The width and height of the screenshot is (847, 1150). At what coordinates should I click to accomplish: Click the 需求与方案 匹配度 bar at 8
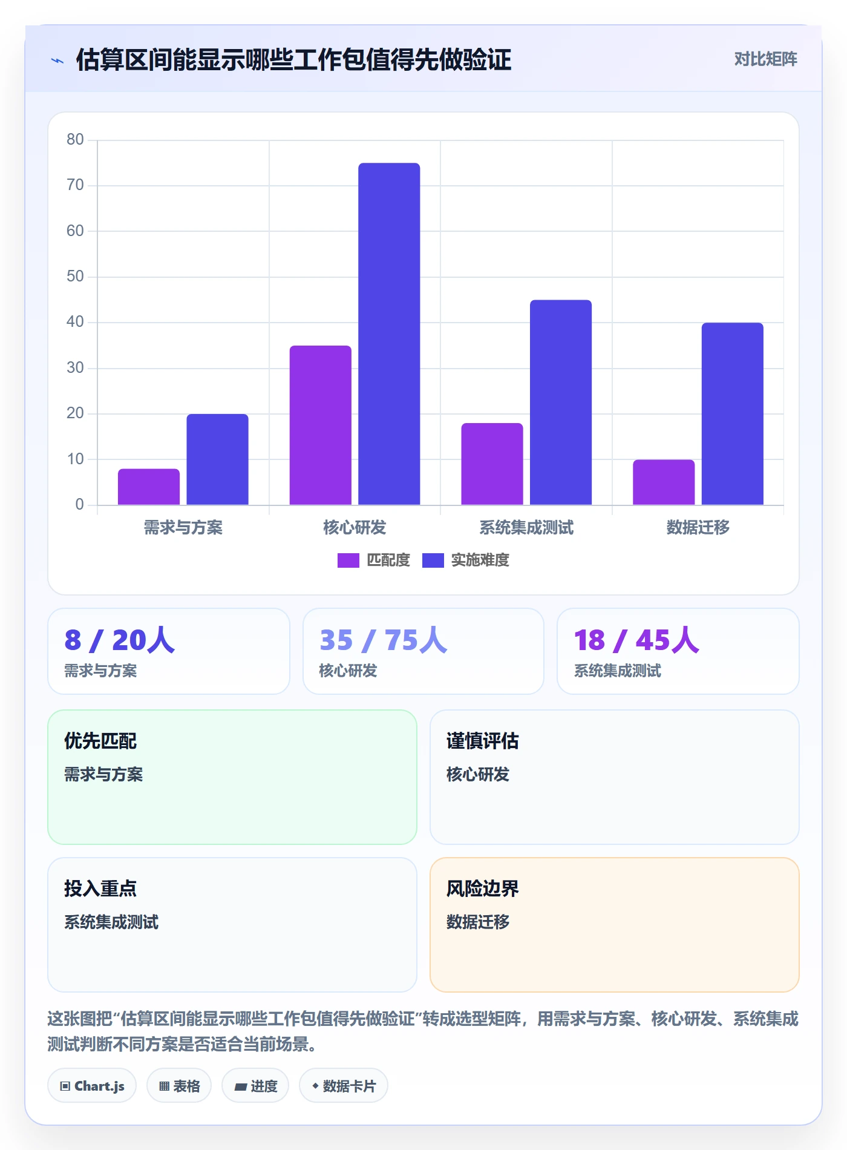[x=149, y=487]
